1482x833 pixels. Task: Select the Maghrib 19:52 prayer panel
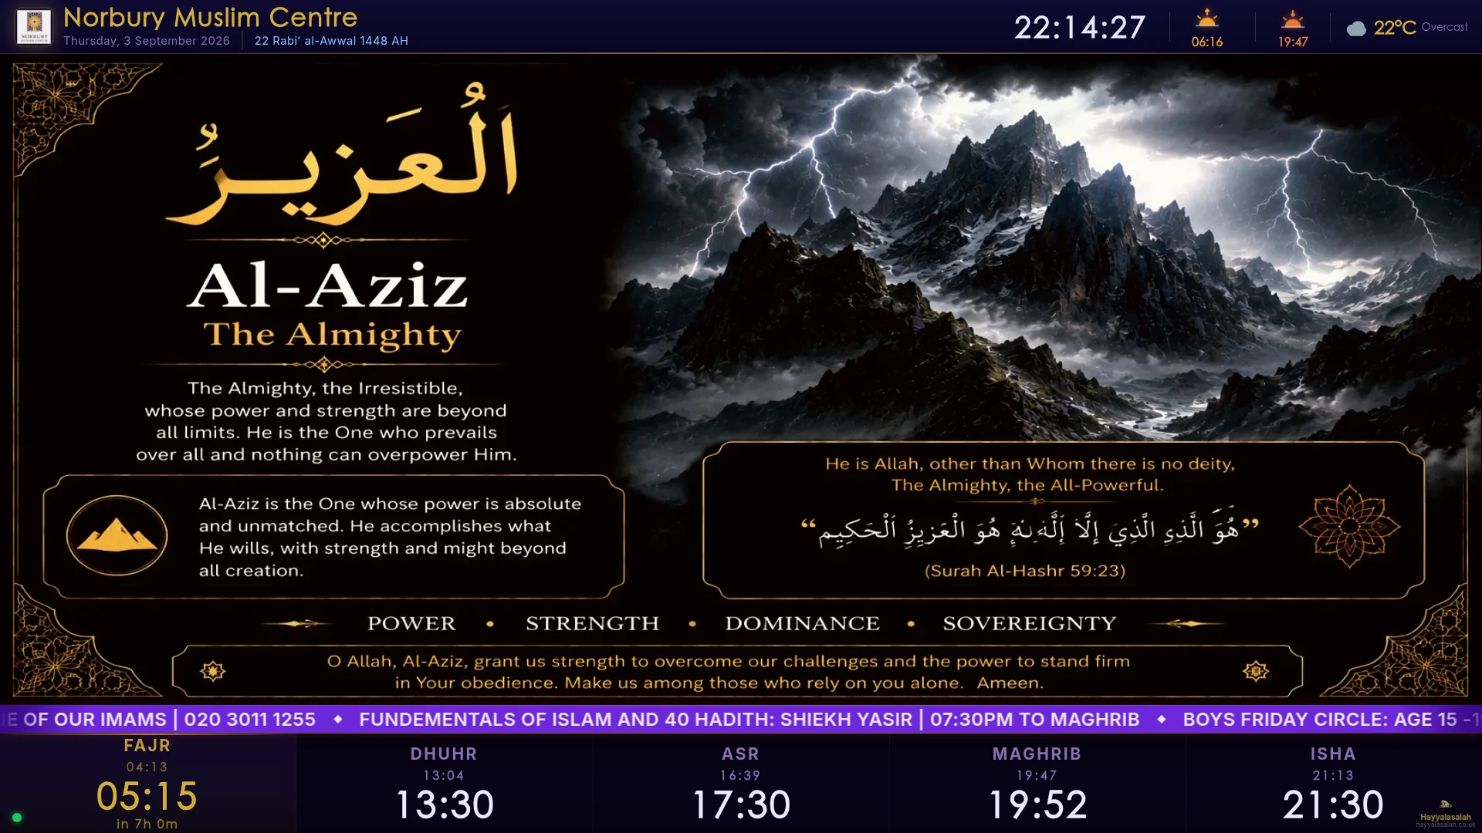(1037, 784)
